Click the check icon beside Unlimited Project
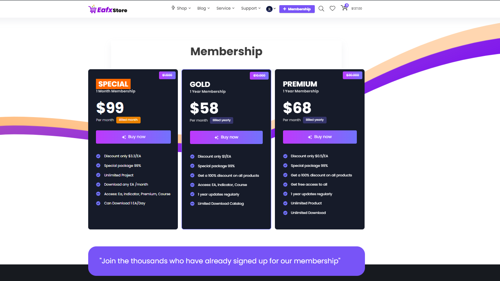This screenshot has height=281, width=500. pyautogui.click(x=98, y=175)
